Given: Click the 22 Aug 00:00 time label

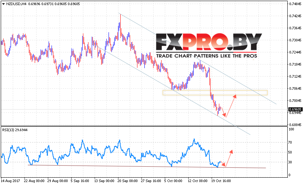Looking at the screenshot, I should coord(34,181).
